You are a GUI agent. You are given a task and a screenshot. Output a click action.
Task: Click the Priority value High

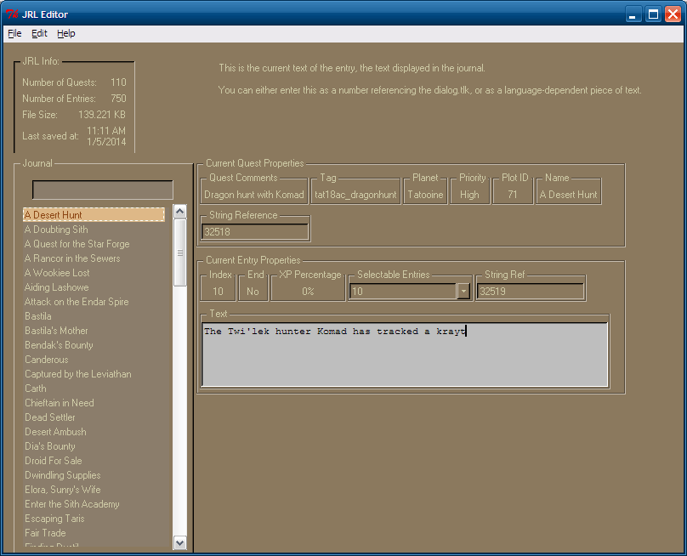click(x=469, y=195)
